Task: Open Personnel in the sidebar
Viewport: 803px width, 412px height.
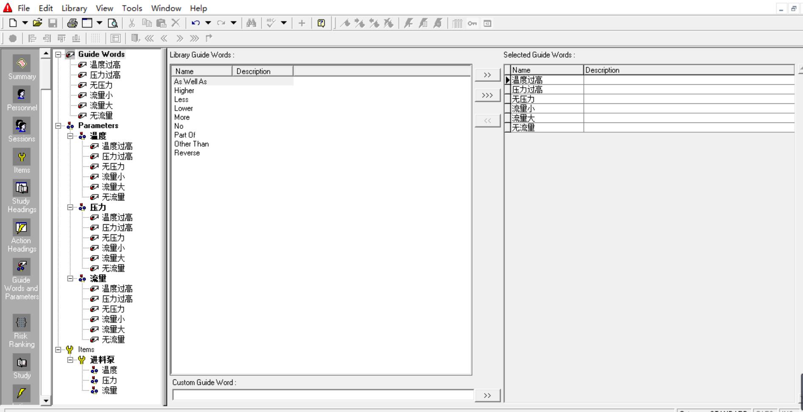Action: (22, 99)
